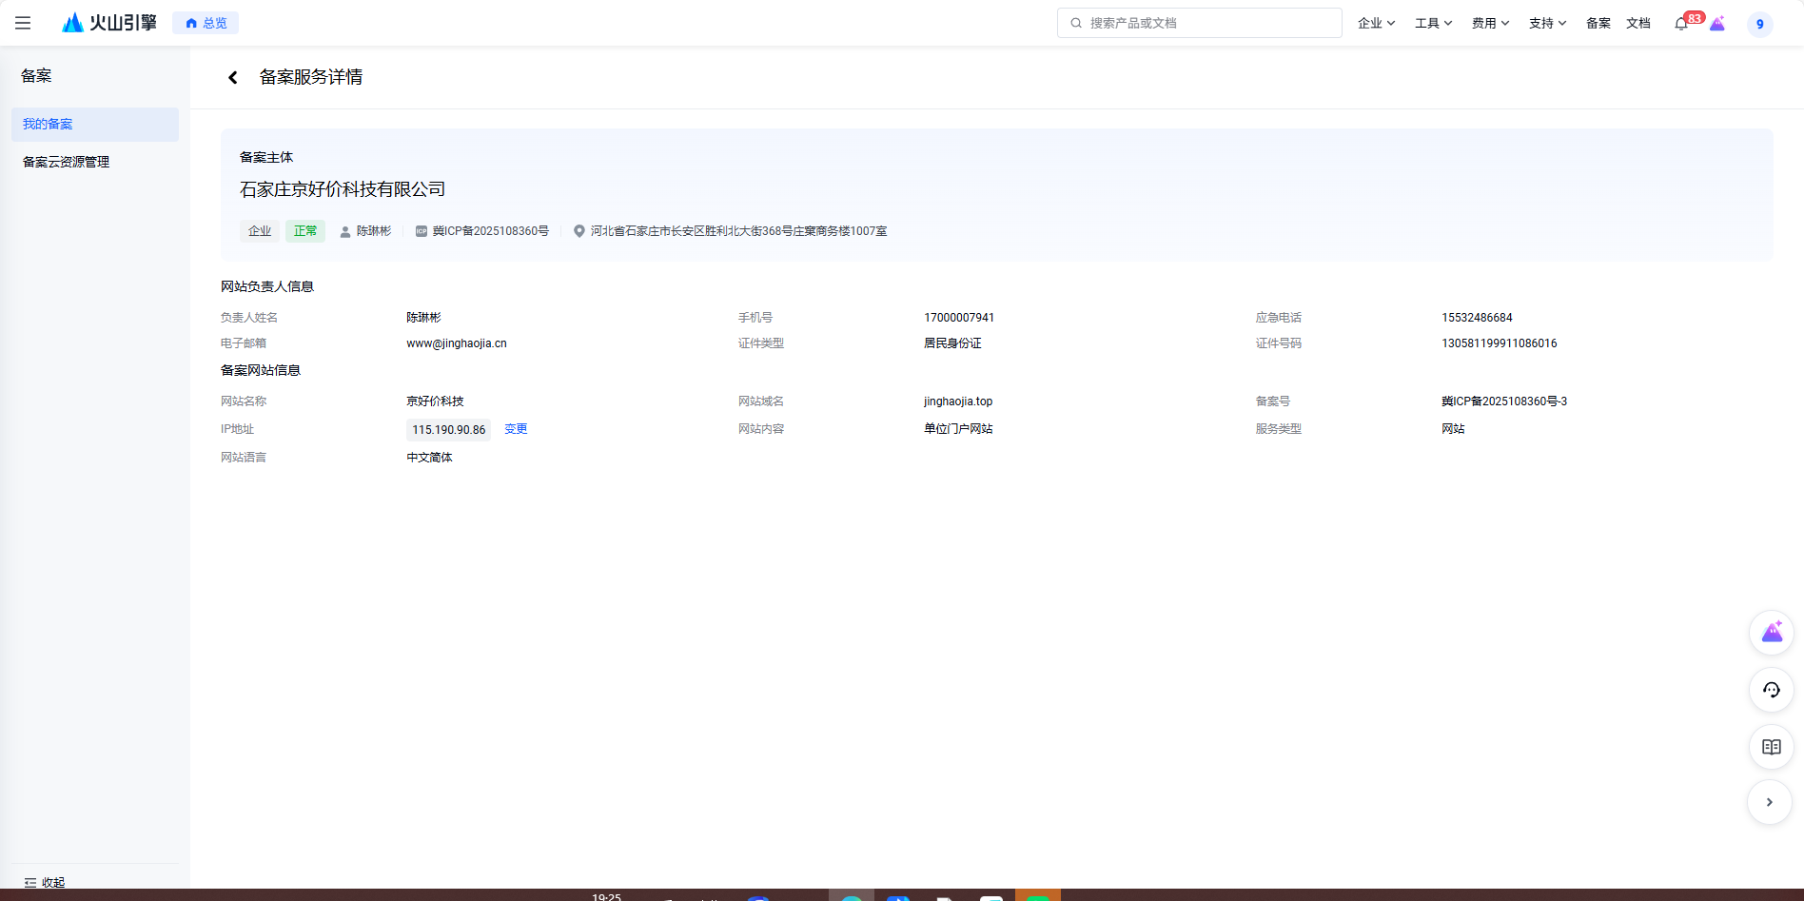Collapse the floating toolbar with the chevron

pos(1770,802)
